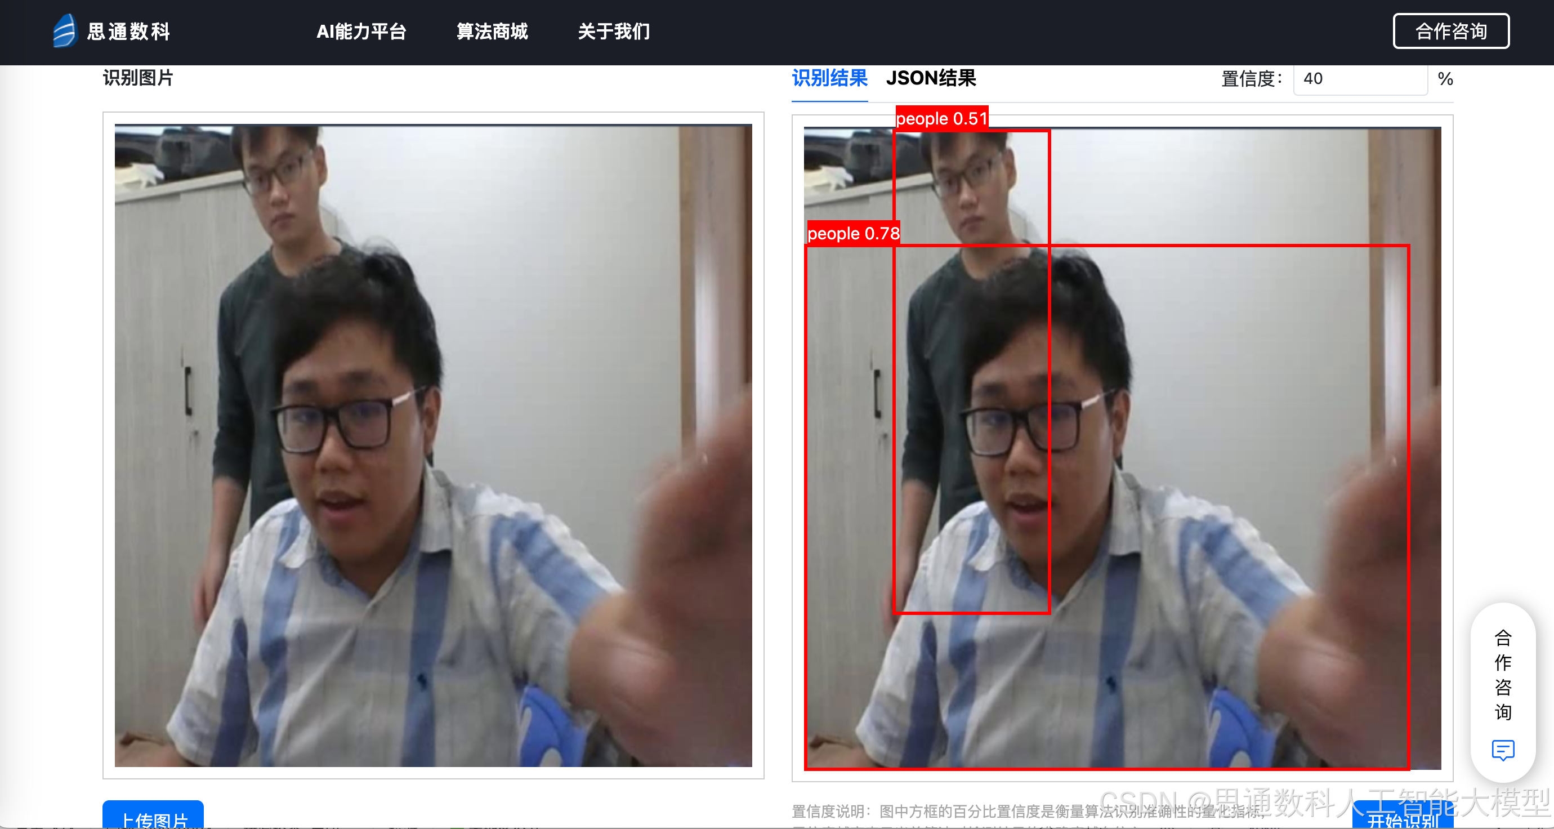The width and height of the screenshot is (1554, 829).
Task: Open the 算法商城 menu item
Action: [x=492, y=32]
